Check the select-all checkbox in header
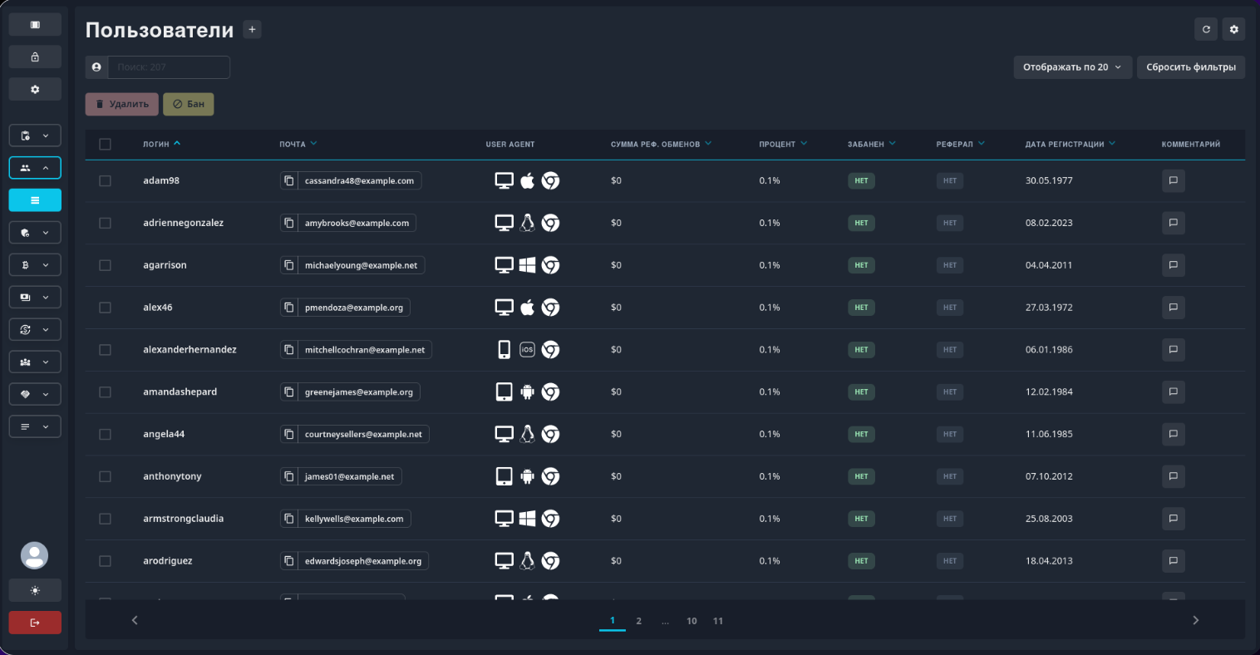The height and width of the screenshot is (655, 1260). [x=105, y=144]
